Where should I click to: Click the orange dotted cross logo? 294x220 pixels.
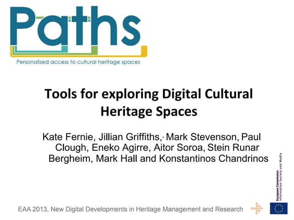coord(258,209)
